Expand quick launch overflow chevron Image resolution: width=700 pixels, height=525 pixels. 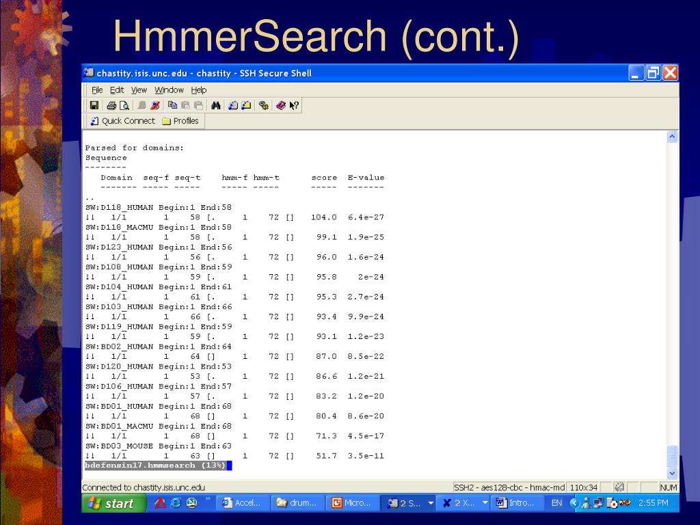(x=208, y=498)
